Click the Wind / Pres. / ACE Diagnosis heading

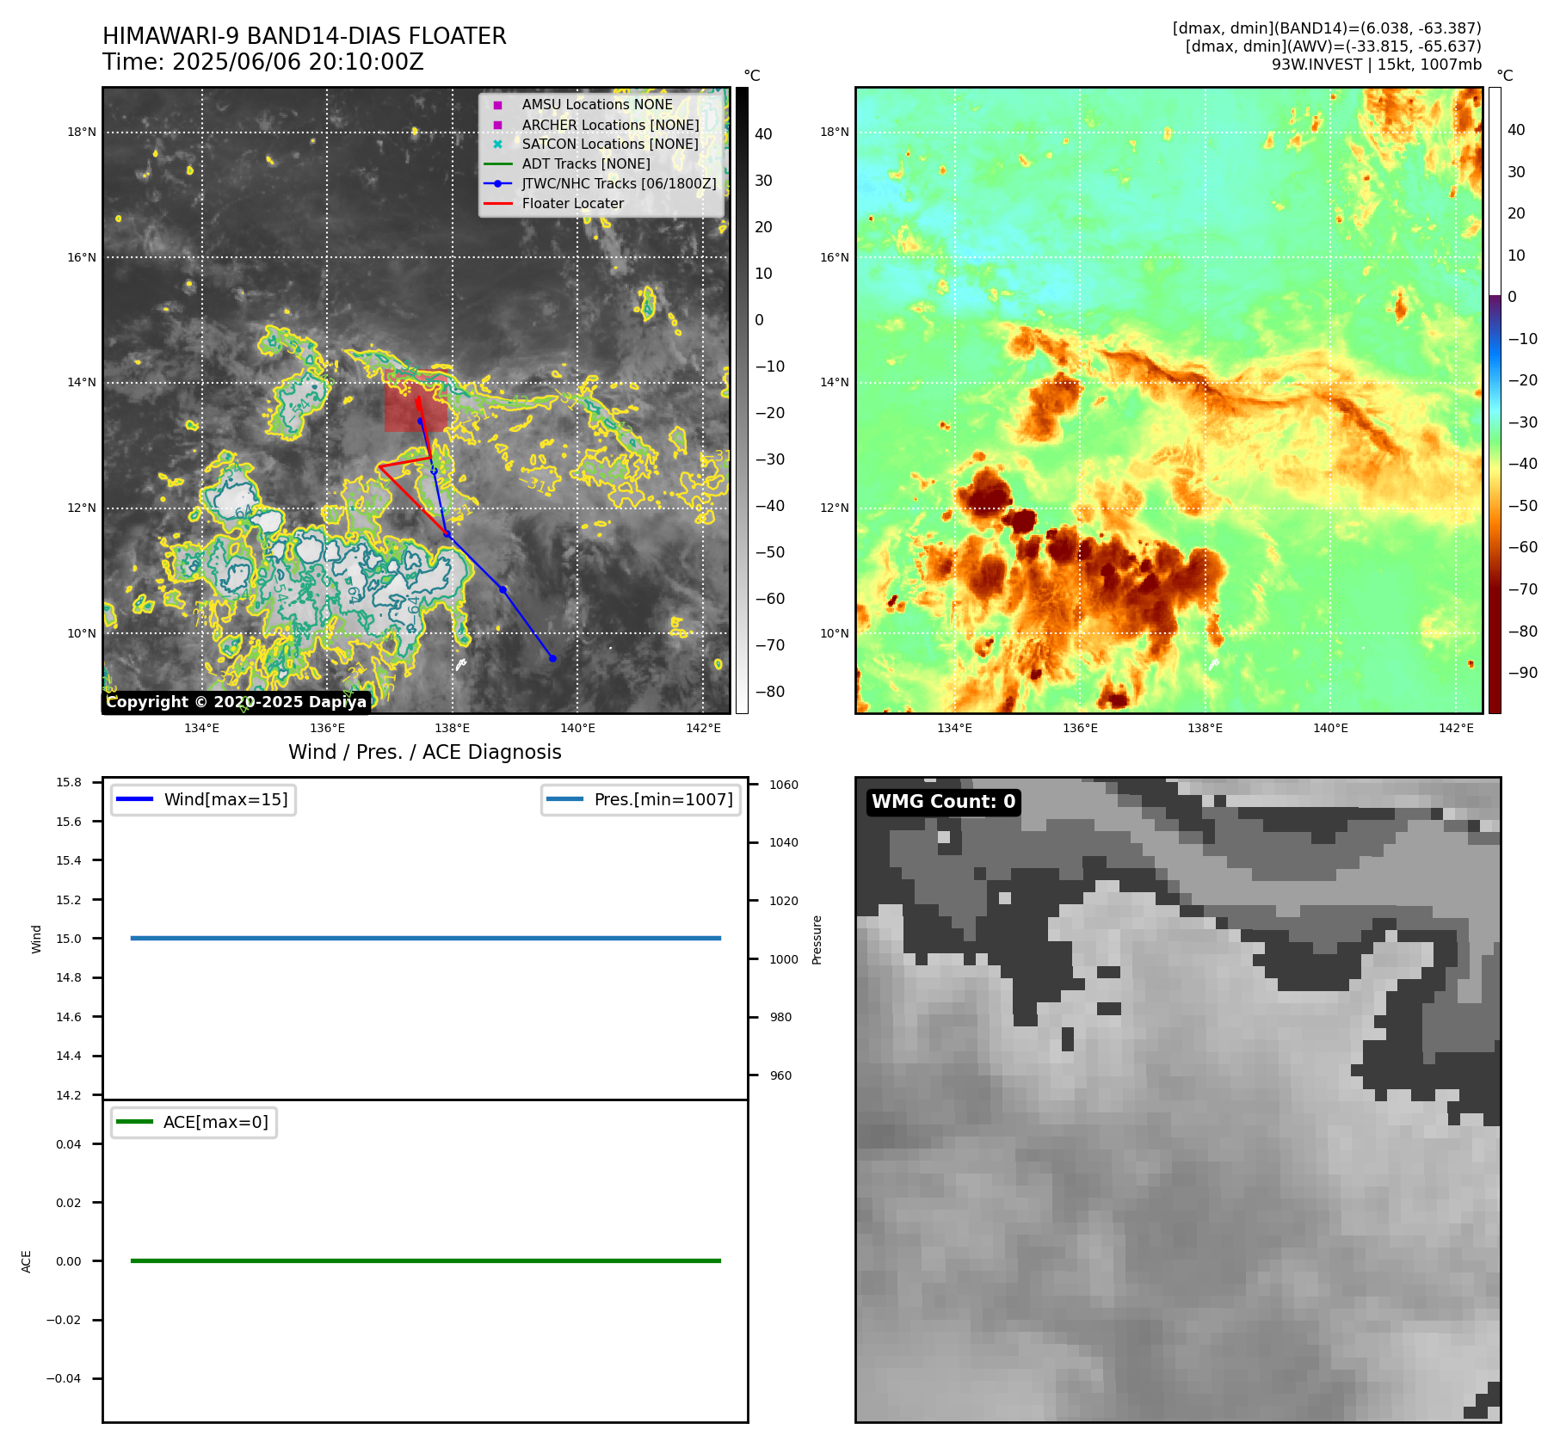point(425,752)
